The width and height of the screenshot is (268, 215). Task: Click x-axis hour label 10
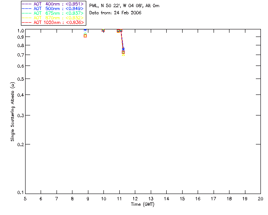(103, 199)
